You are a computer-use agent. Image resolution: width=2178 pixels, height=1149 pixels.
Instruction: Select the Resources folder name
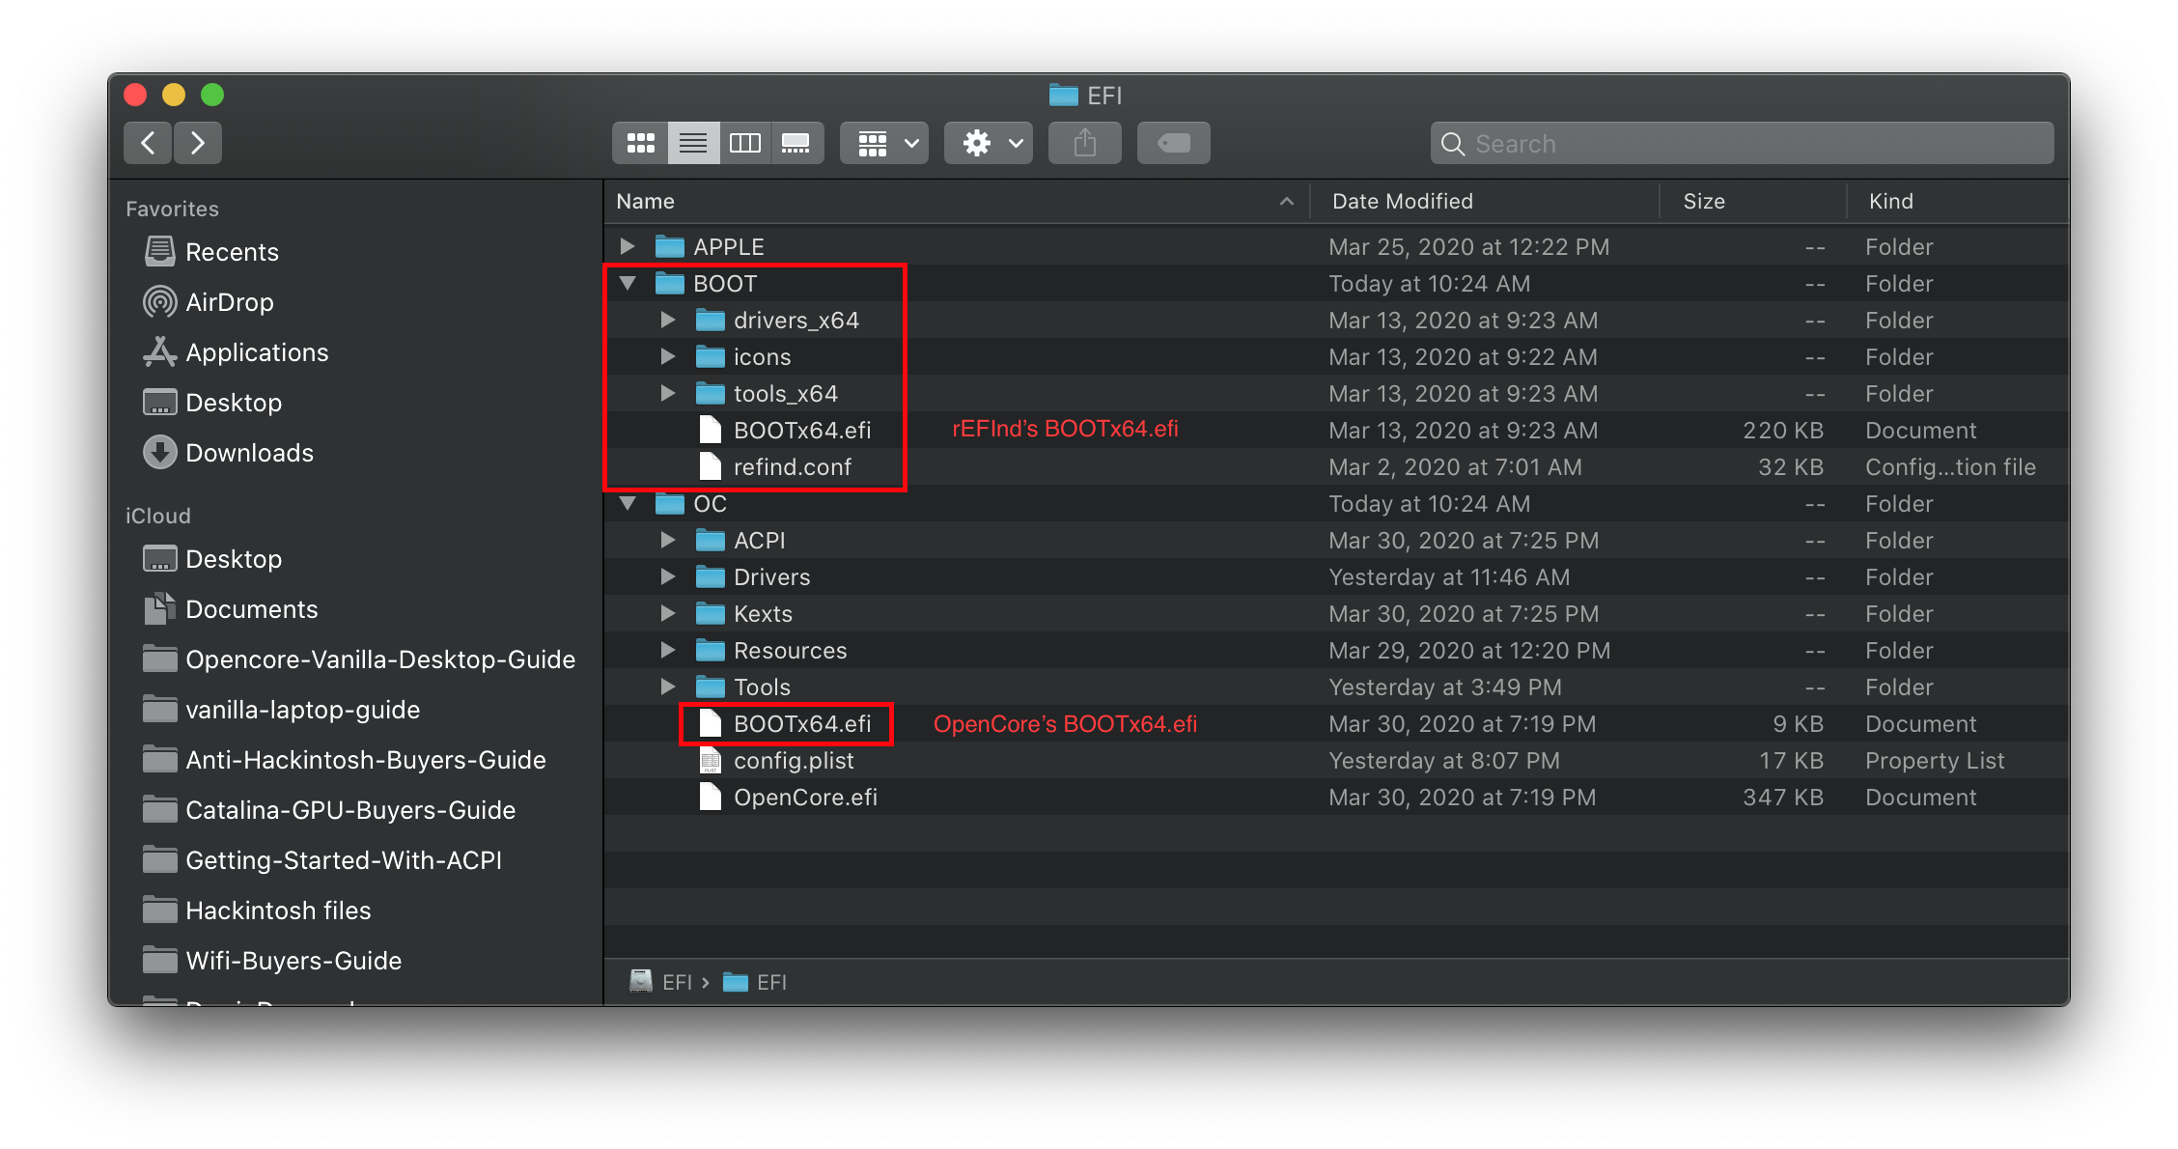(790, 650)
